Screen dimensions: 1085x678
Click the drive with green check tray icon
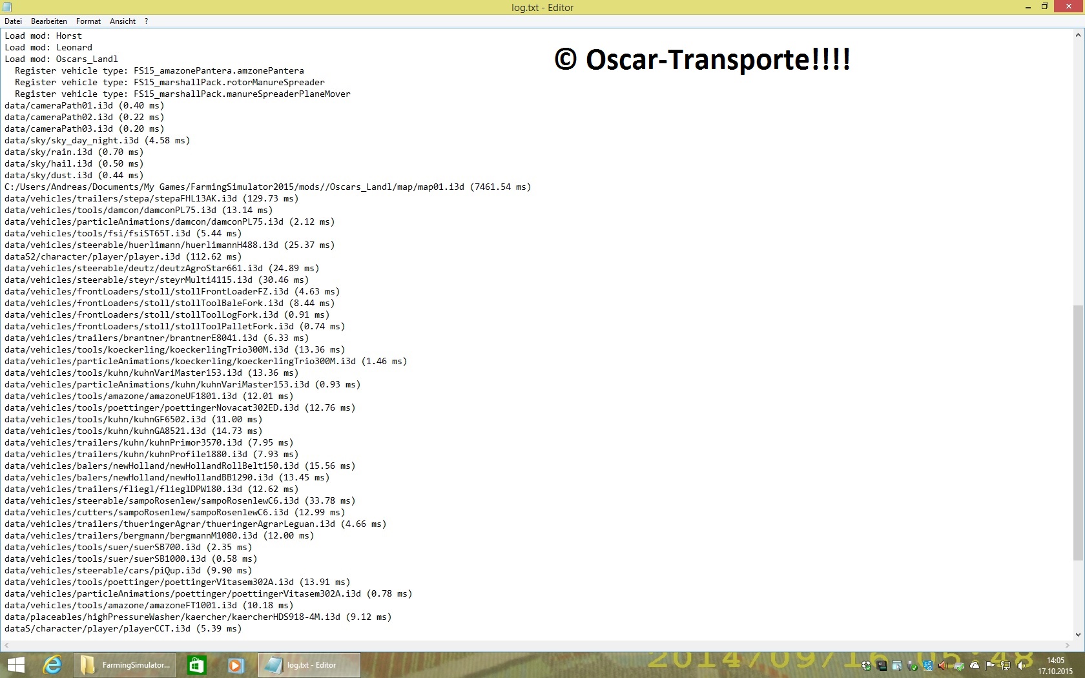pos(959,666)
